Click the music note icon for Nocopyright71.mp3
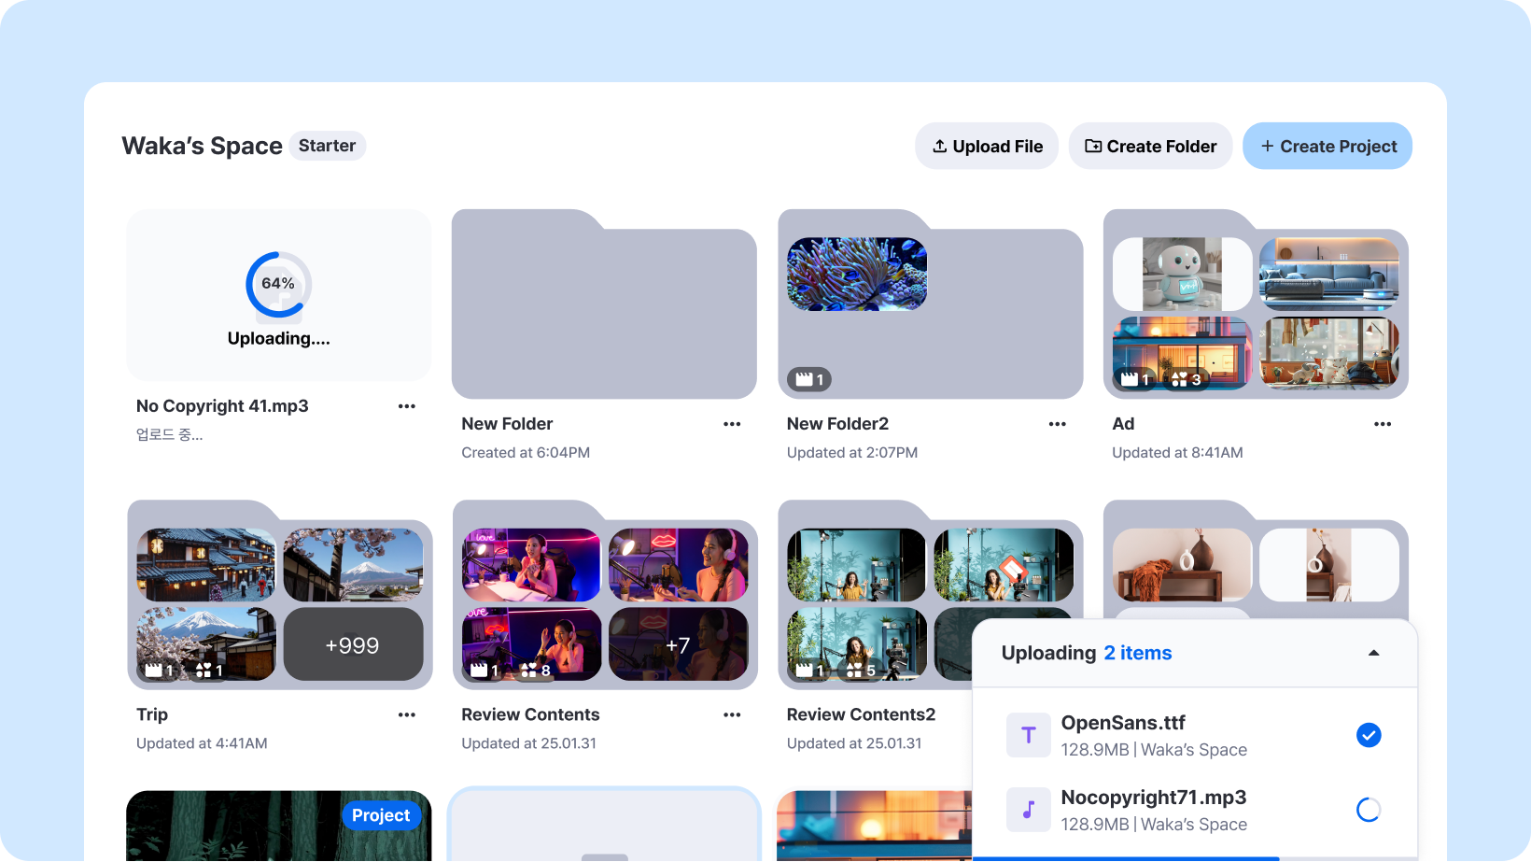 click(x=1029, y=810)
